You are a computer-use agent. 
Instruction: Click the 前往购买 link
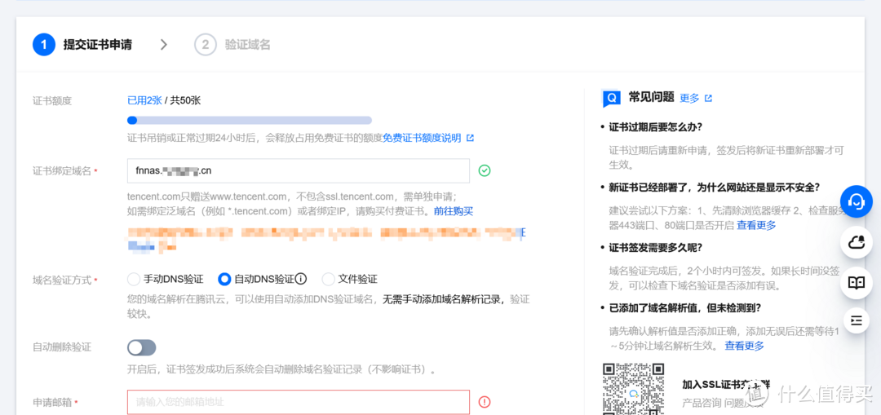(453, 210)
